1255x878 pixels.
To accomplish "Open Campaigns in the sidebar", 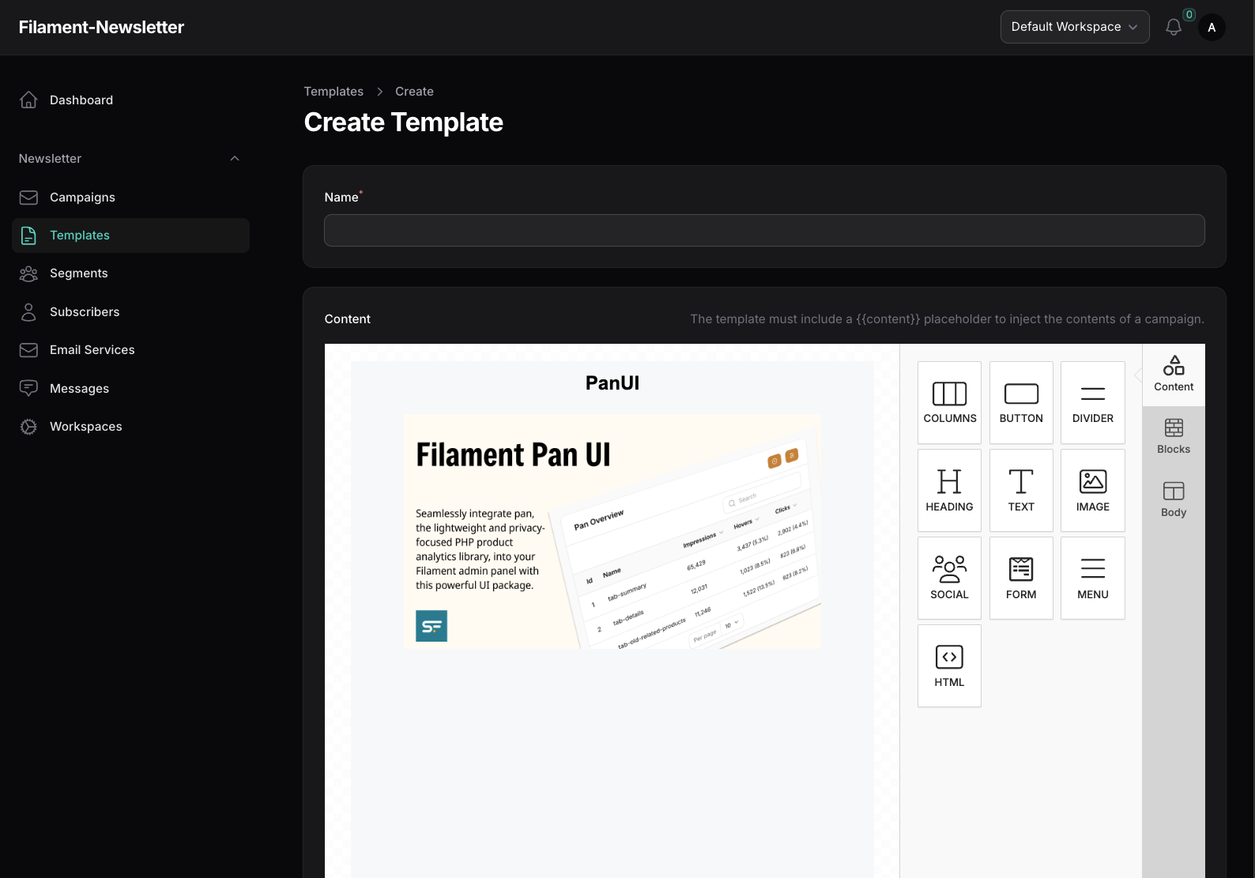I will (130, 197).
